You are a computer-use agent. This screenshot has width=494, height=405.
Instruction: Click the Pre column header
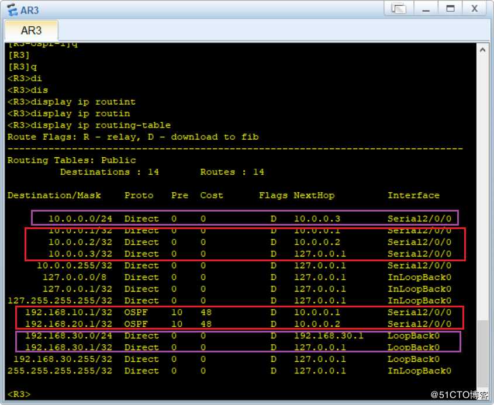pos(179,195)
